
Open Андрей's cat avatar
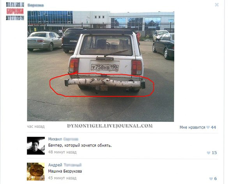point(36,171)
